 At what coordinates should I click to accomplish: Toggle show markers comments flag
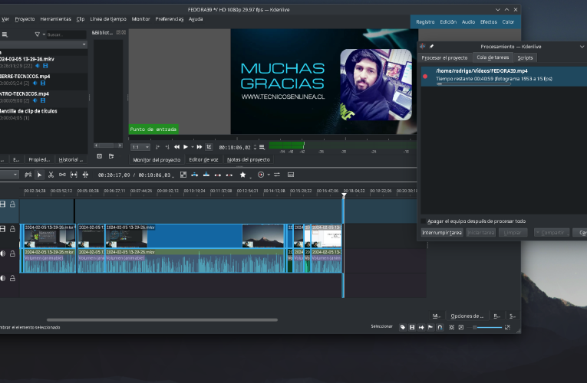pos(431,327)
